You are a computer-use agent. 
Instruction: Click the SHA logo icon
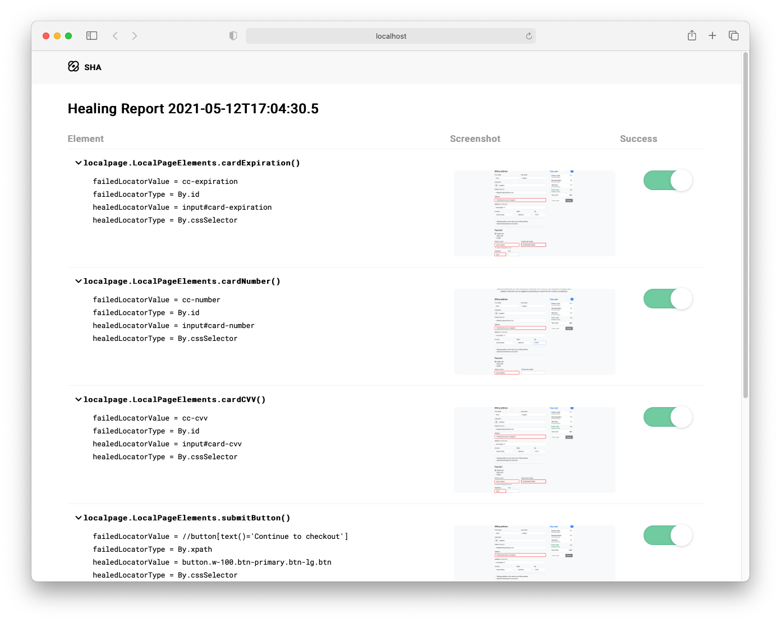(73, 66)
